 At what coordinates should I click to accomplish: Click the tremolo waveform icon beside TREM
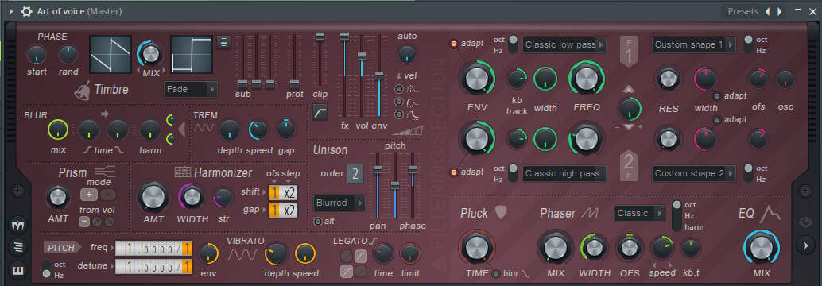click(204, 127)
